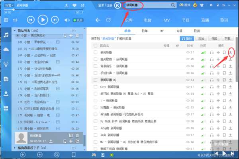Screen dimensions: 239x159
Task: Click the 添加 add button
Action: (x=201, y=39)
